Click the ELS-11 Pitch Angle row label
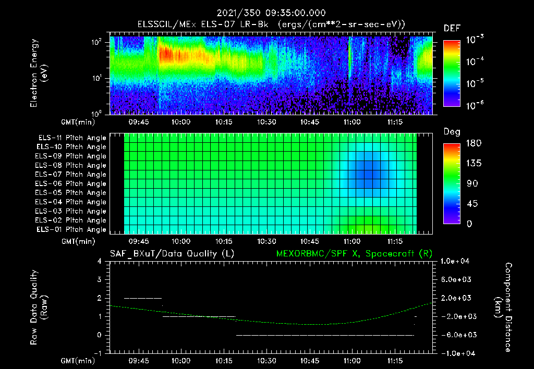Screen dimensions: 534x369 point(72,138)
